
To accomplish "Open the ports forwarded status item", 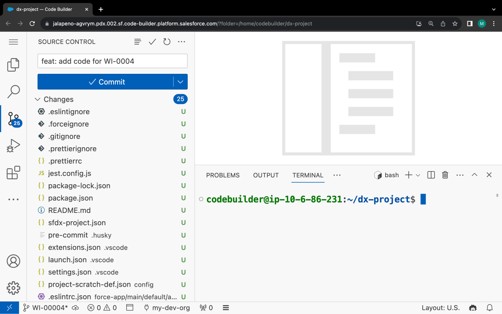I will pos(206,308).
